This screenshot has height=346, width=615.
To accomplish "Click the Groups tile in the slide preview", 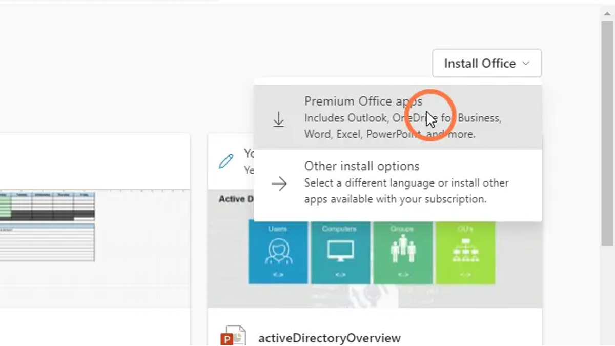I will click(403, 252).
